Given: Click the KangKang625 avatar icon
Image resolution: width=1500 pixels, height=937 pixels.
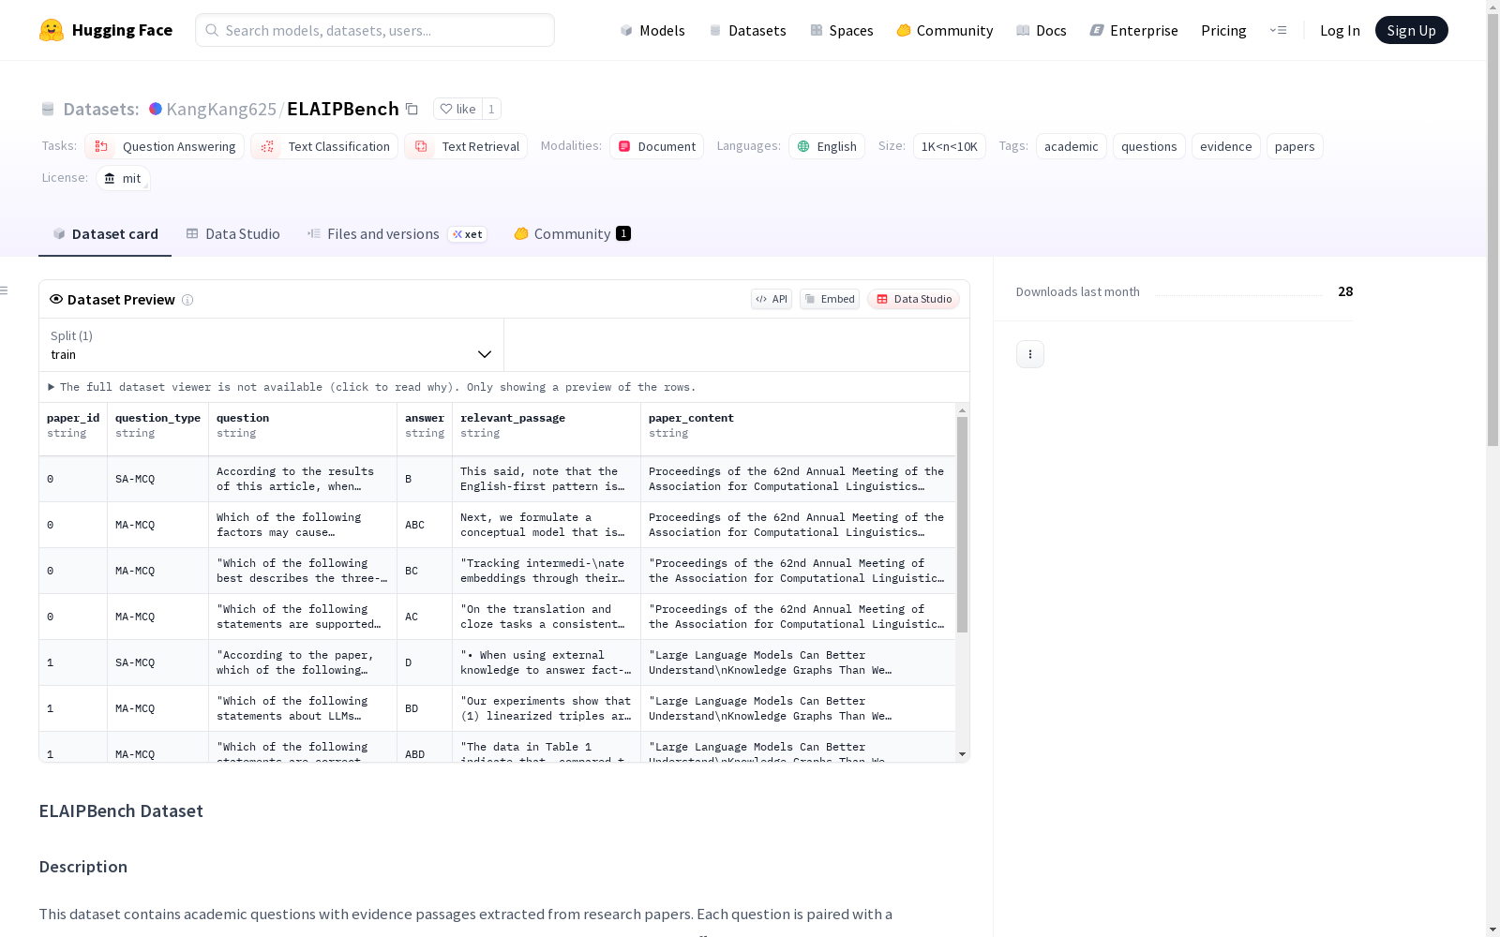Looking at the screenshot, I should click(x=156, y=109).
